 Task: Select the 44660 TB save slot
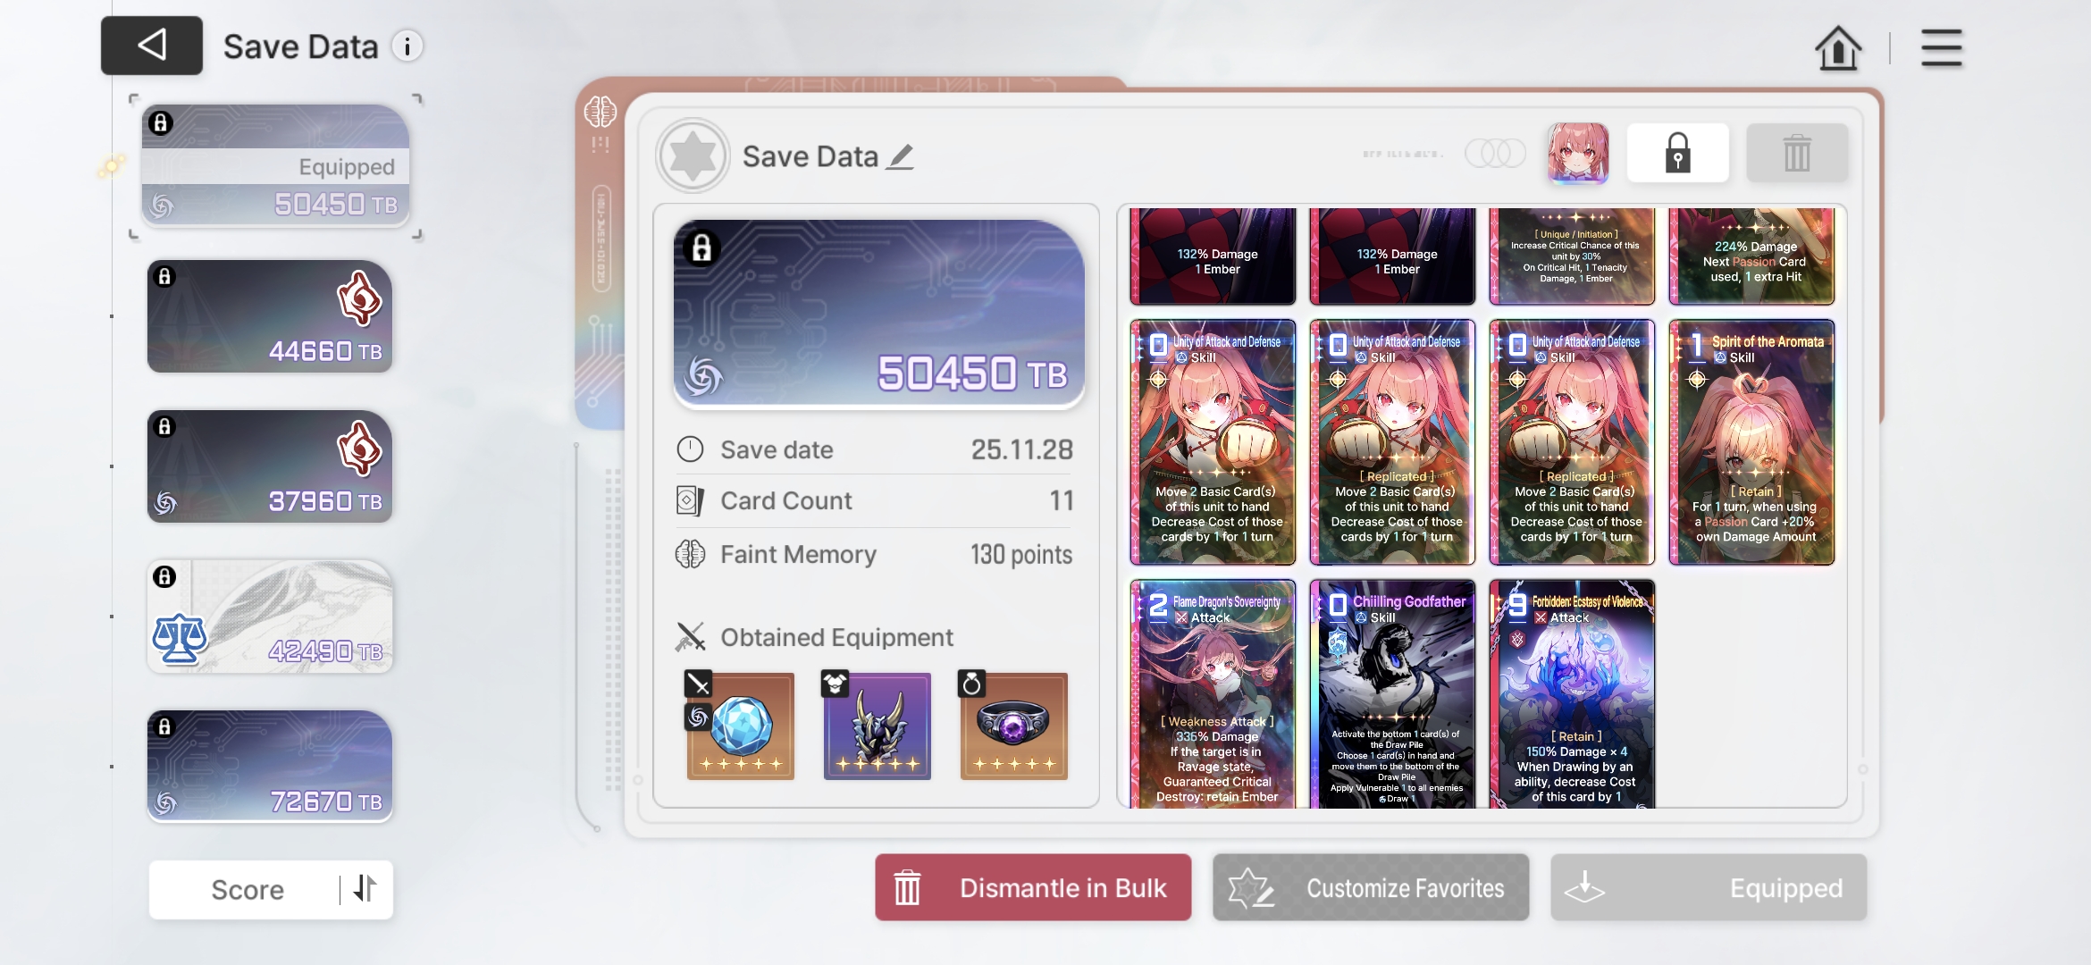pos(270,316)
